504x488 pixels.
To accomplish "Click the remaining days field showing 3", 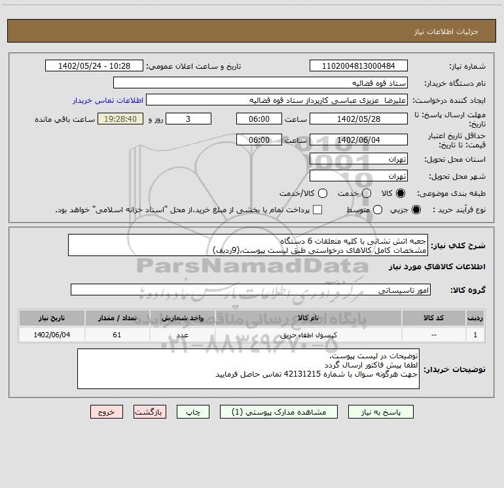I will [x=189, y=119].
